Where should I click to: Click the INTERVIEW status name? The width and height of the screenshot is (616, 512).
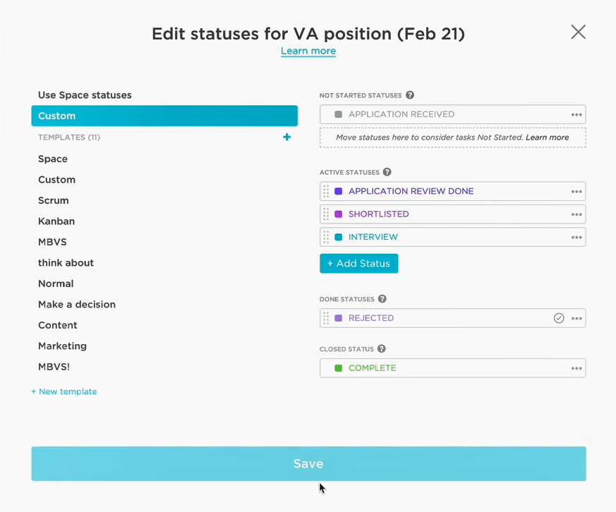(x=373, y=237)
